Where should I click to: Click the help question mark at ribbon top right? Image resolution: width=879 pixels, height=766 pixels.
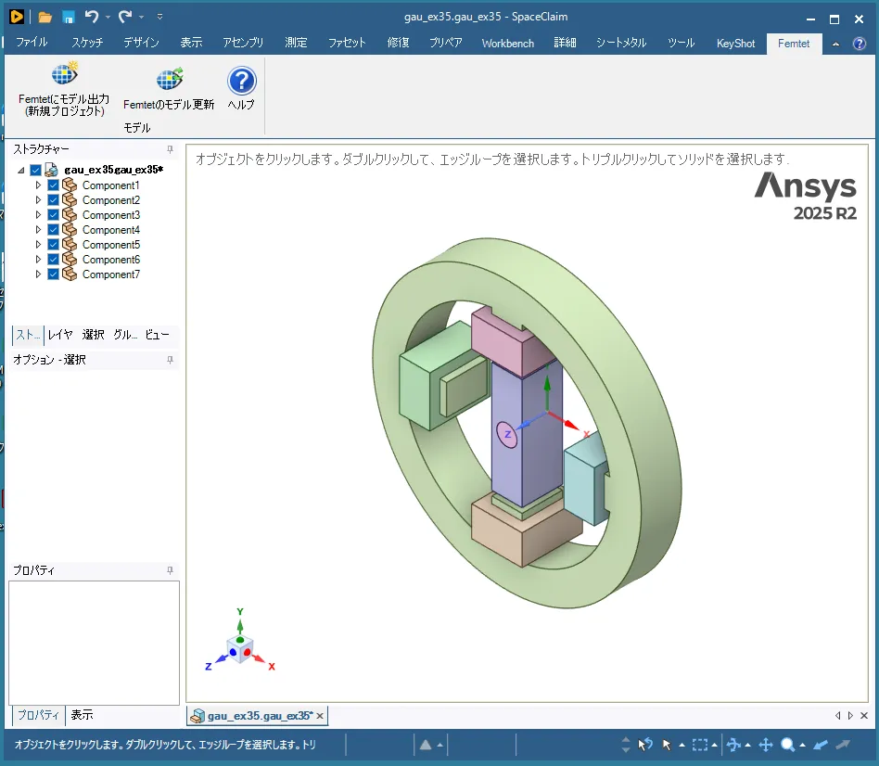(860, 44)
